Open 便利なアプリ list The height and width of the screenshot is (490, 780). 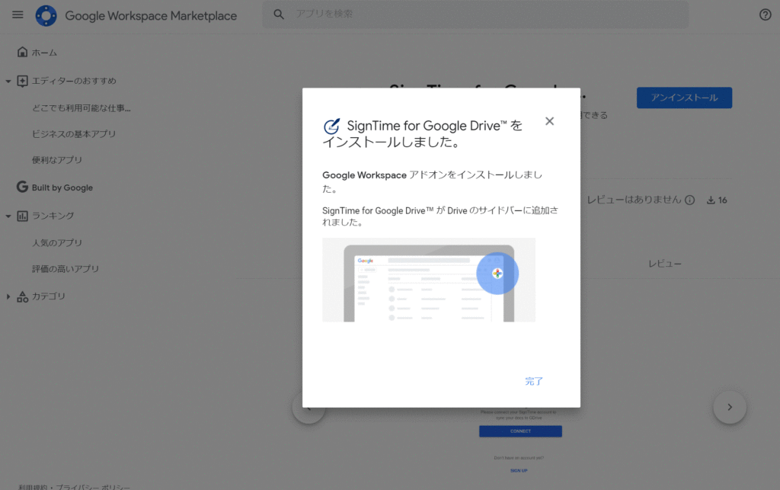(x=57, y=160)
